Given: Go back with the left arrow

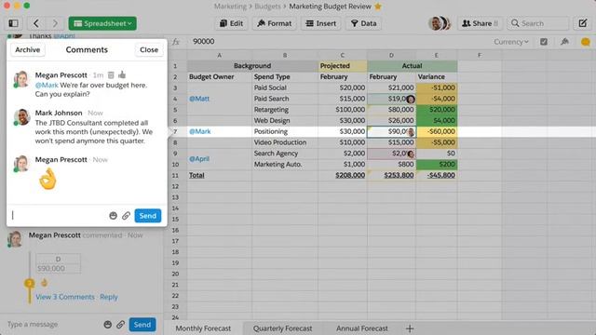Looking at the screenshot, I should tap(36, 23).
